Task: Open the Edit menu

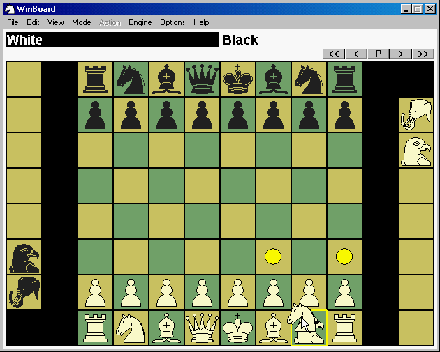Action: 33,22
